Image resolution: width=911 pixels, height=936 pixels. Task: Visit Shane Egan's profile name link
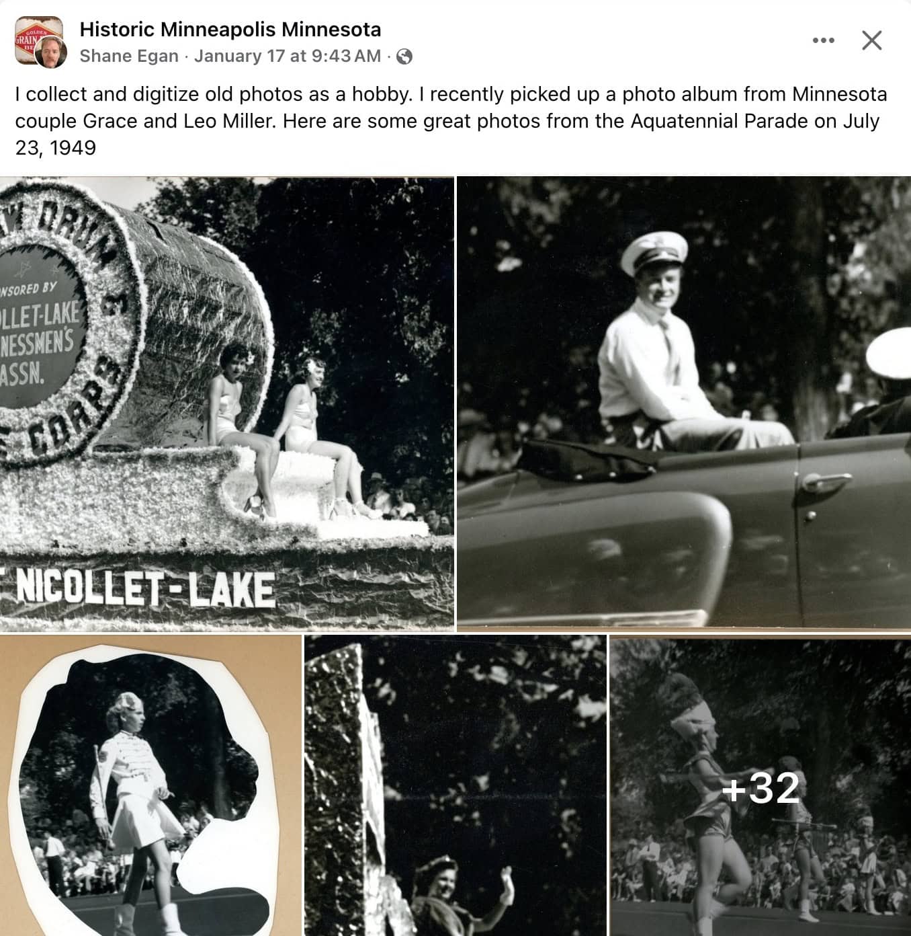129,56
